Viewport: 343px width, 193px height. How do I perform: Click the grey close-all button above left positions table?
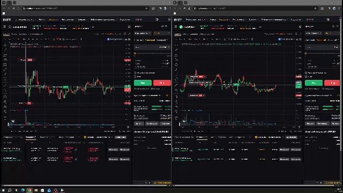point(120,137)
